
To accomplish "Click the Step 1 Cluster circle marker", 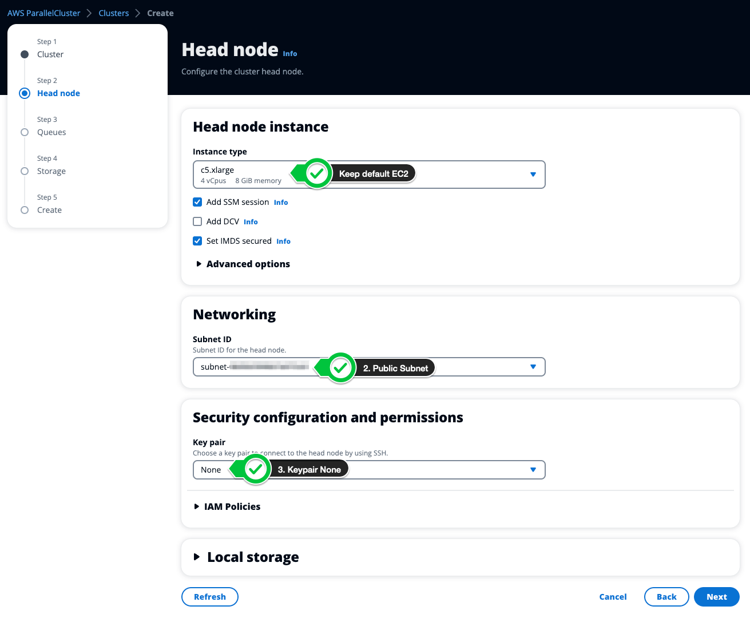I will (x=25, y=54).
